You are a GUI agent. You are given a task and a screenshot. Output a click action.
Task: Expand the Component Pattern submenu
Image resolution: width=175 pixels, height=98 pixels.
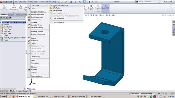[38, 12]
